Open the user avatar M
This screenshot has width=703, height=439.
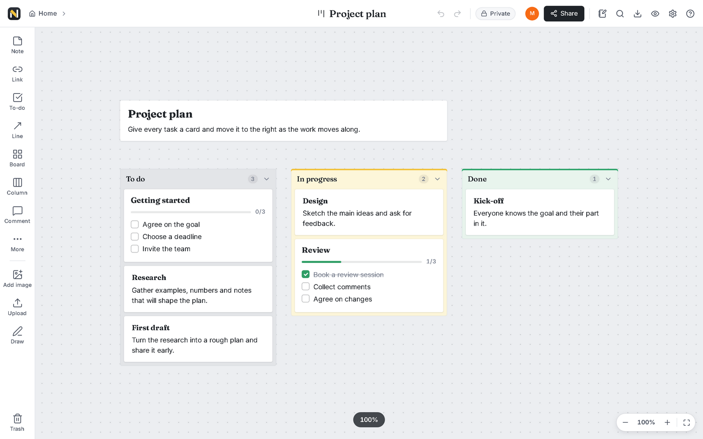pos(532,14)
